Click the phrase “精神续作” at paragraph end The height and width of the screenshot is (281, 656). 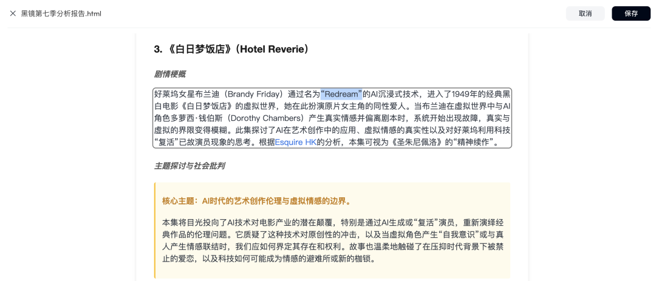pyautogui.click(x=471, y=142)
